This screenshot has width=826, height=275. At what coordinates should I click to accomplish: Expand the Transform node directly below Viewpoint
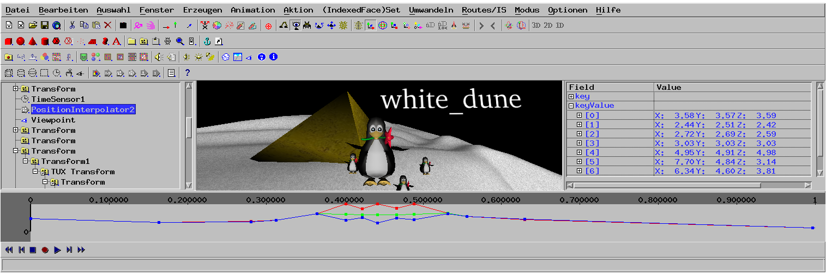pyautogui.click(x=16, y=130)
